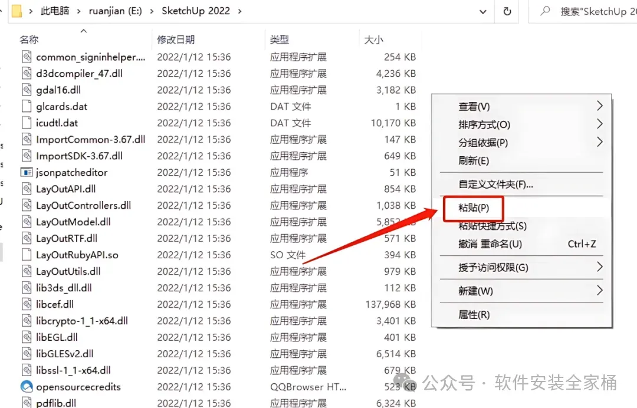The height and width of the screenshot is (408, 637).
Task: Open the 新建(W) context menu entry
Action: (475, 291)
